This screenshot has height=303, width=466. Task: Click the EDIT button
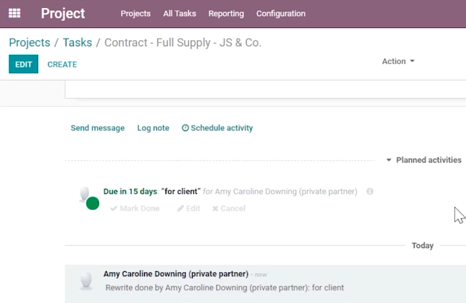click(x=23, y=64)
